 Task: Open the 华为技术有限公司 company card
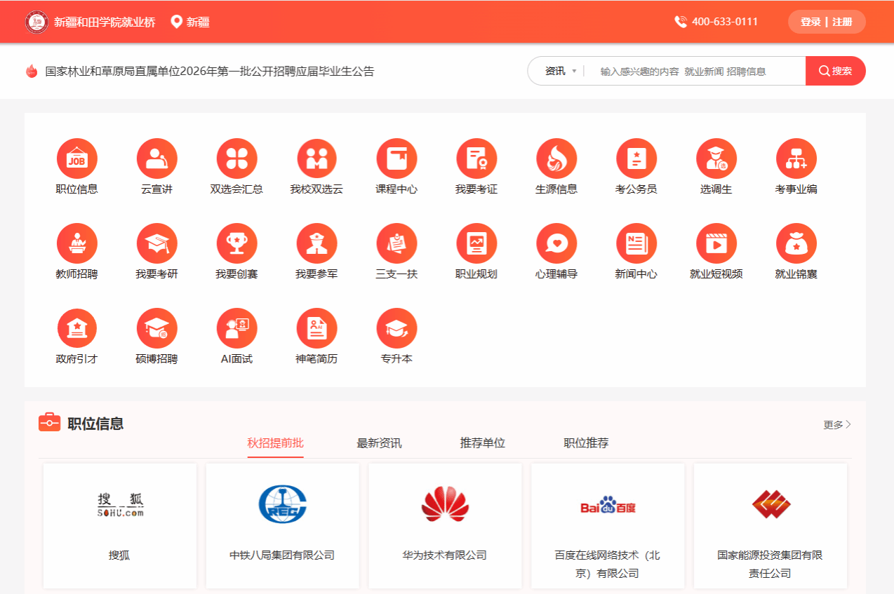(445, 525)
